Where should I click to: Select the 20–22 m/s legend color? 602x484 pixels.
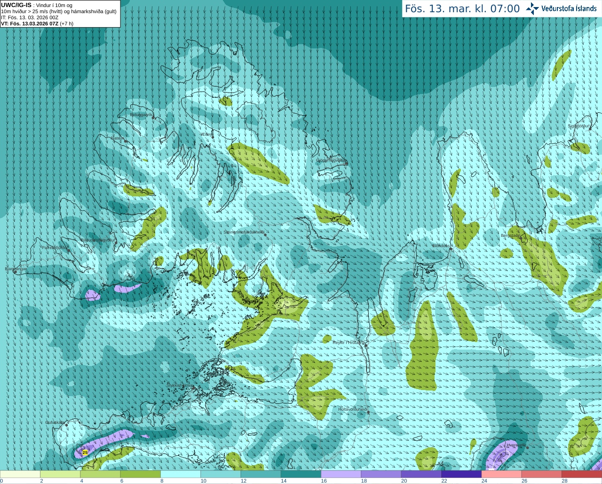point(421,474)
